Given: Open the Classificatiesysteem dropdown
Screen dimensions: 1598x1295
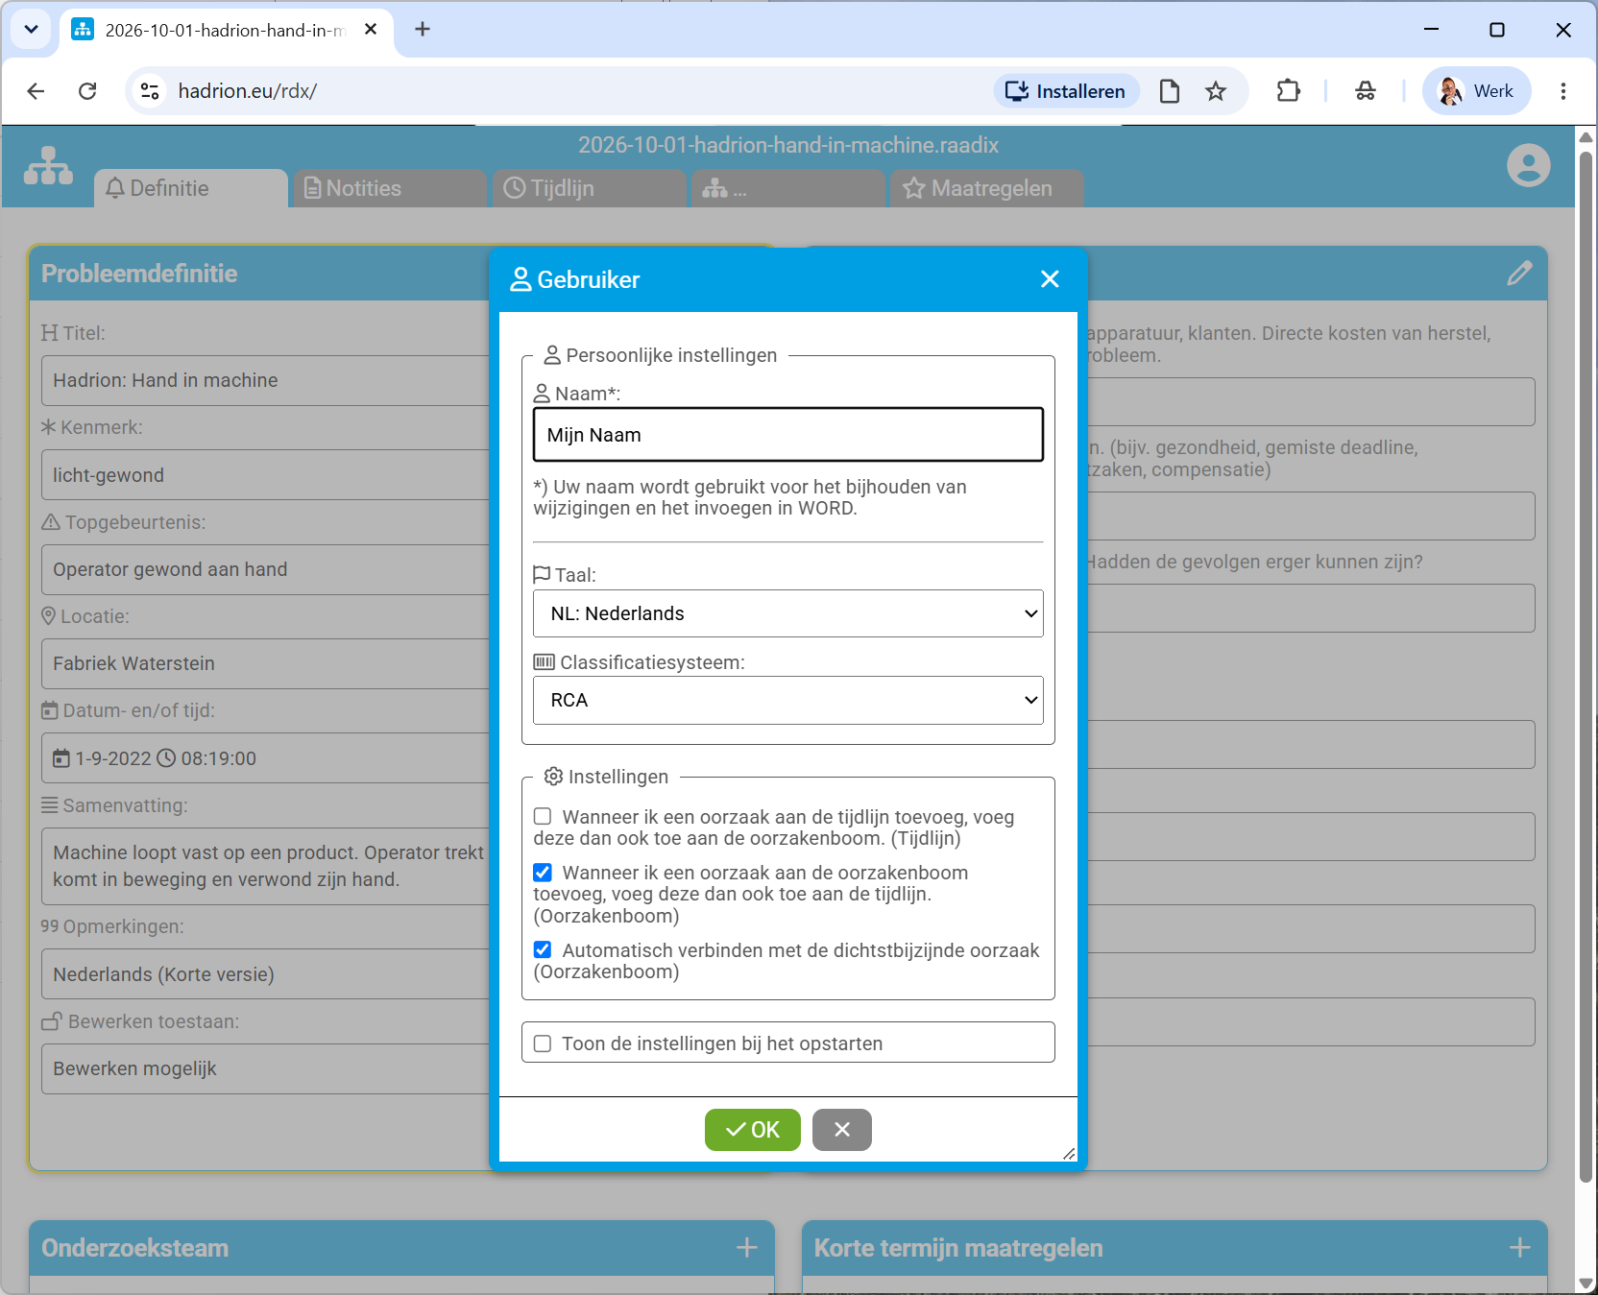Looking at the screenshot, I should (787, 701).
